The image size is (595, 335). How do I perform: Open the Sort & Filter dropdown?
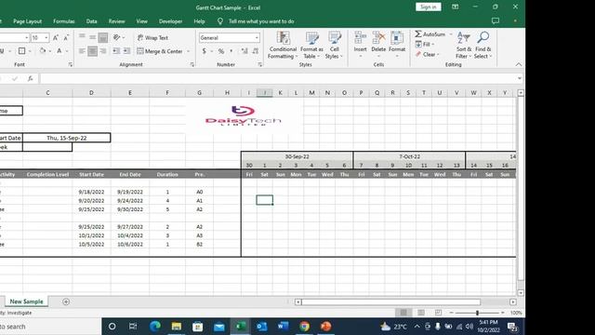(x=464, y=46)
